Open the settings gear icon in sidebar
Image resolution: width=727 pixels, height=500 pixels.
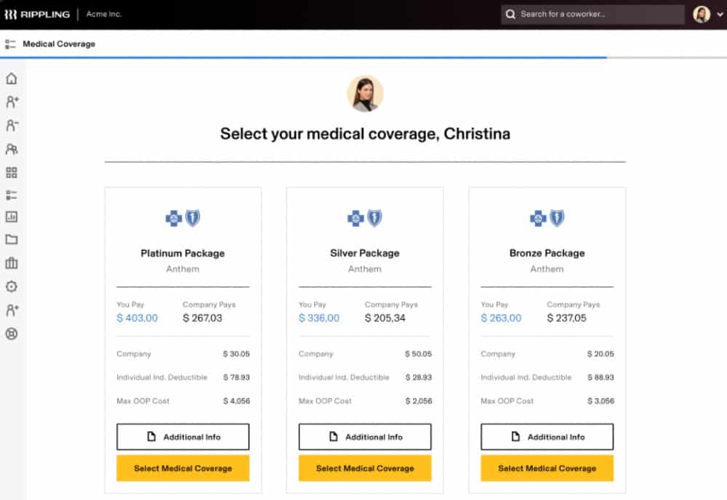[x=12, y=286]
